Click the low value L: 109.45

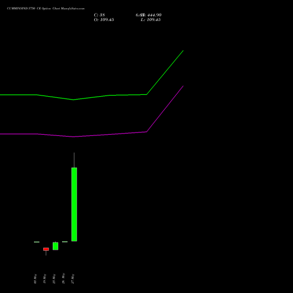[x=151, y=20]
